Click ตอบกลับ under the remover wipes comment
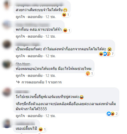This screenshot has height=134, width=127. pyautogui.click(x=35, y=116)
